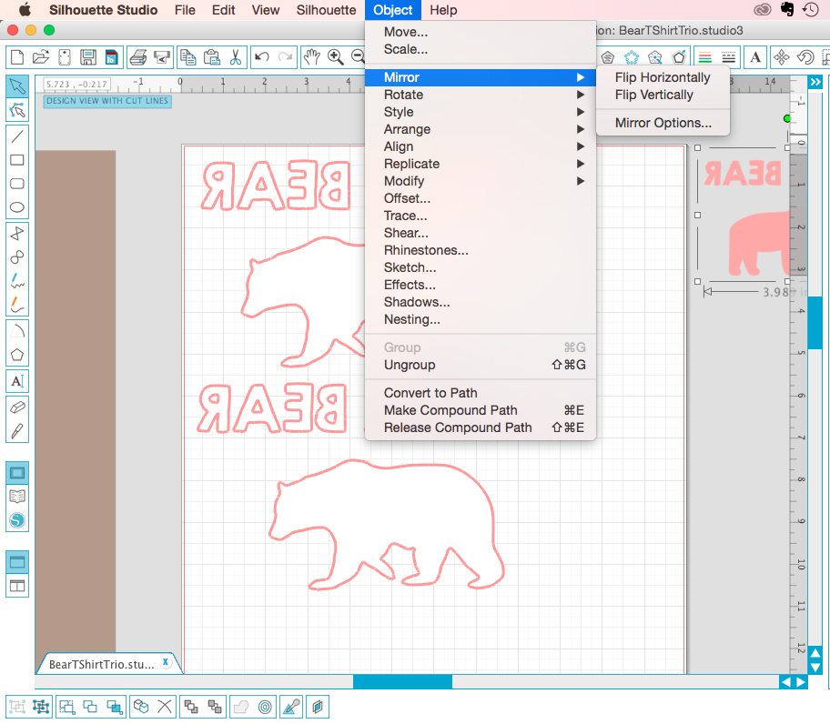The image size is (830, 724).
Task: Select the Smooth Freehand tool
Action: tap(17, 305)
